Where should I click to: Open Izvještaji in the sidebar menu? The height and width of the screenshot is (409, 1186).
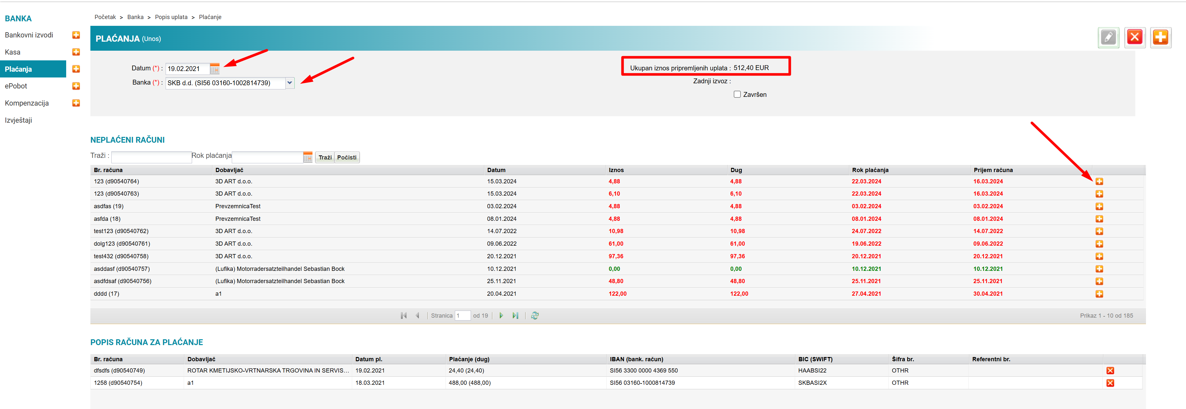(18, 120)
